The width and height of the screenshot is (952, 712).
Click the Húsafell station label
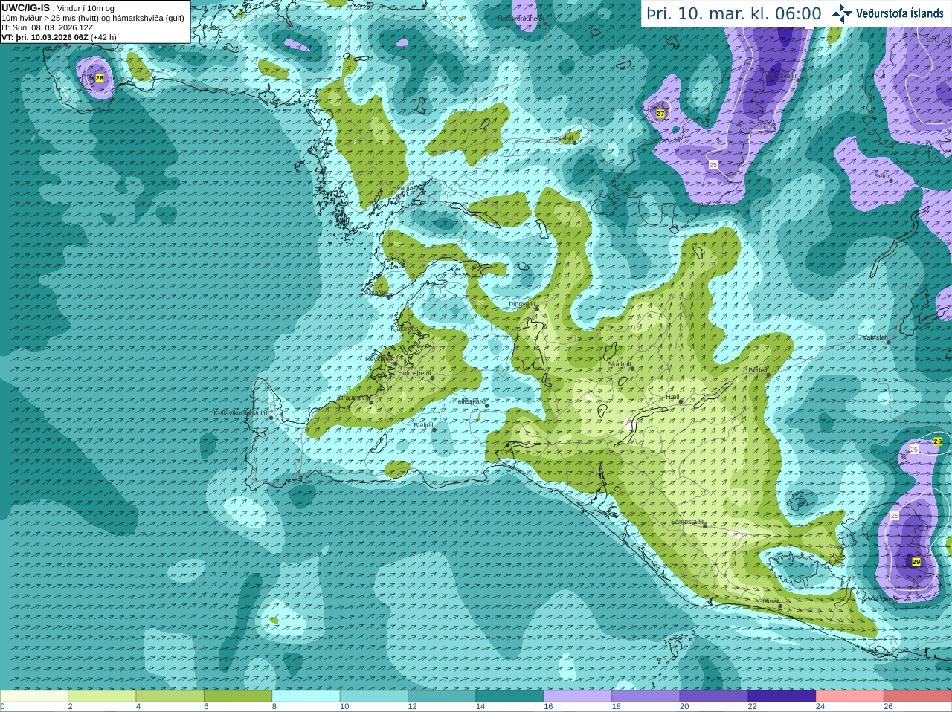pos(561,138)
